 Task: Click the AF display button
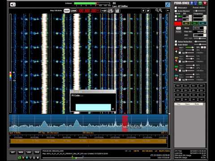click(x=148, y=11)
